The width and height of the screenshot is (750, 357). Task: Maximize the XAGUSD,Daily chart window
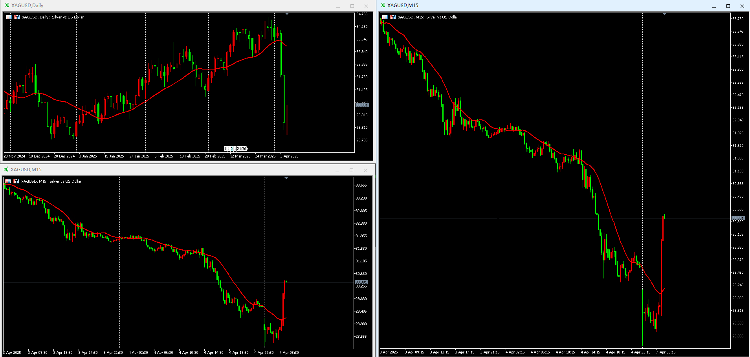tap(352, 6)
